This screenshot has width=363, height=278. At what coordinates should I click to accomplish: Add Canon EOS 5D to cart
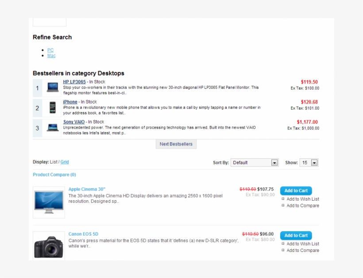click(x=296, y=236)
